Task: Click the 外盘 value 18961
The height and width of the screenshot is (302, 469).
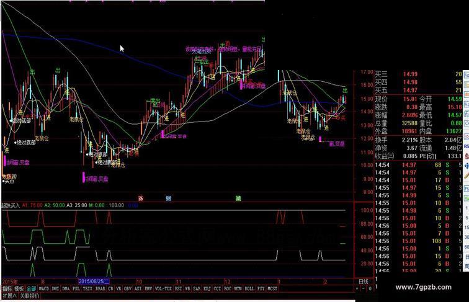Action: pos(409,131)
